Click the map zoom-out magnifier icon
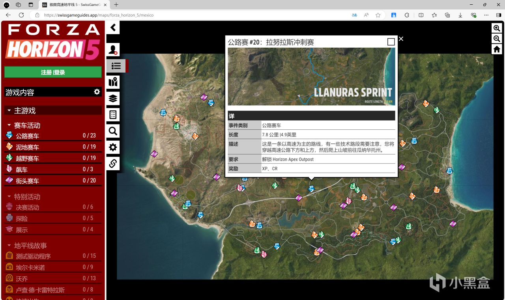The height and width of the screenshot is (300, 505). tap(497, 39)
